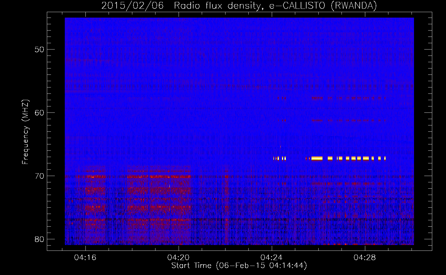Click the time tick label 04:24
Image resolution: width=446 pixels, height=275 pixels.
click(x=272, y=257)
